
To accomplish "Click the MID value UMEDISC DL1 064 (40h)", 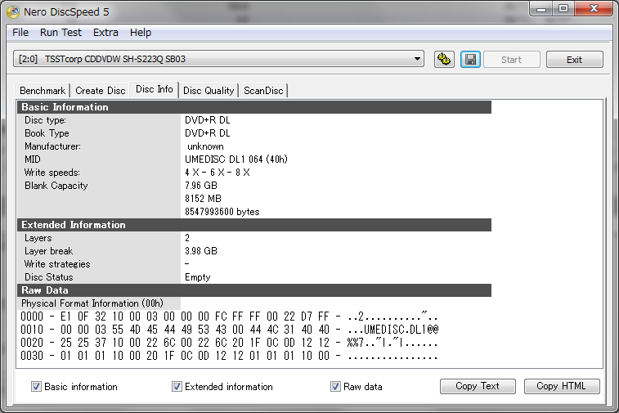I will tap(236, 159).
